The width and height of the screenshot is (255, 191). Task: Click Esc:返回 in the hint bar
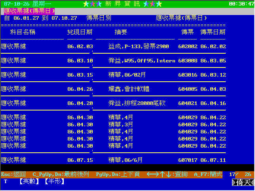pos(13,174)
